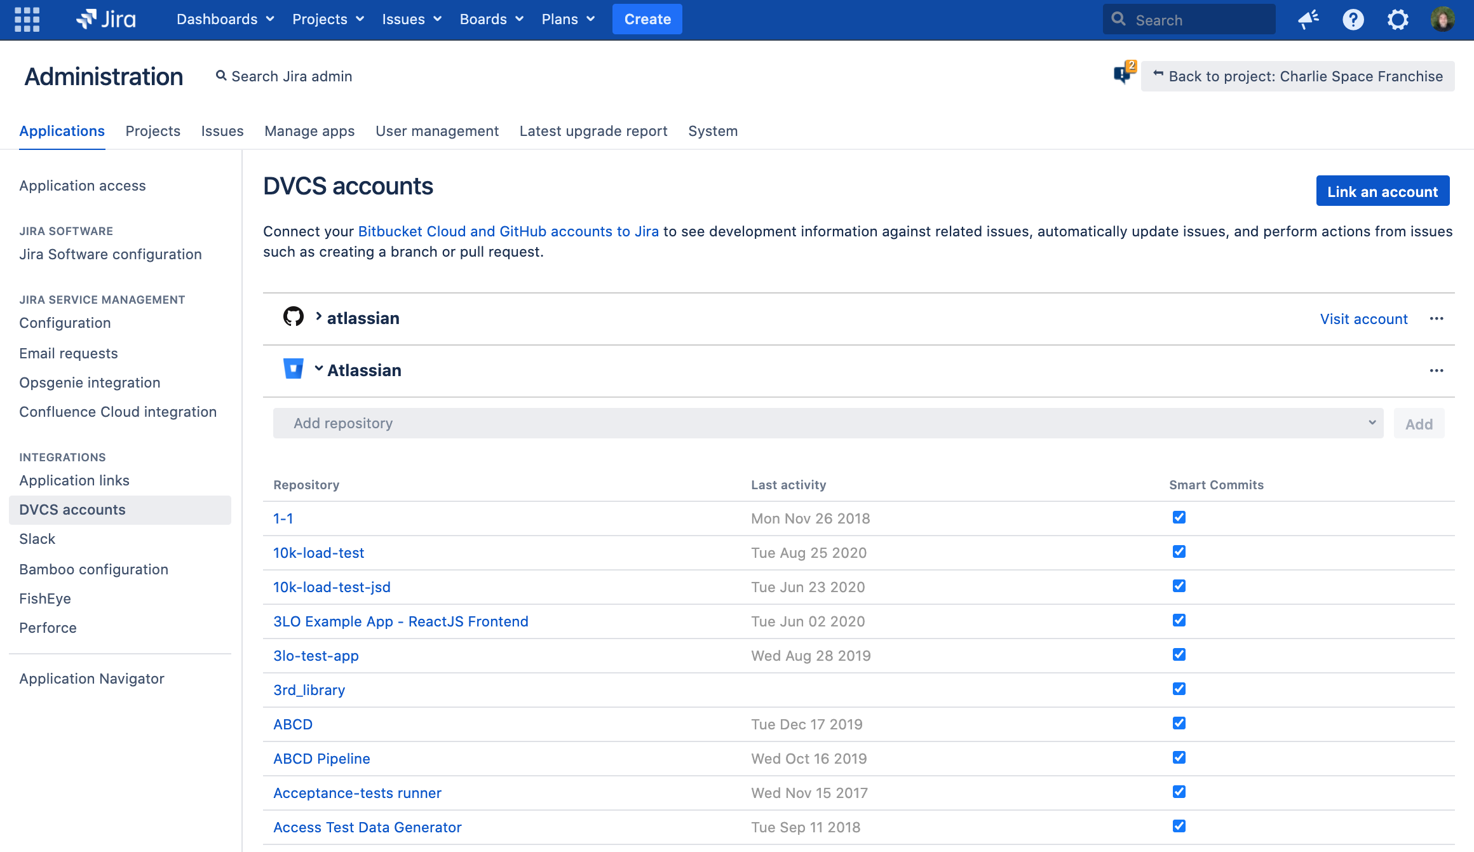Toggle Smart Commits for Acceptance-tests runner

click(x=1179, y=792)
